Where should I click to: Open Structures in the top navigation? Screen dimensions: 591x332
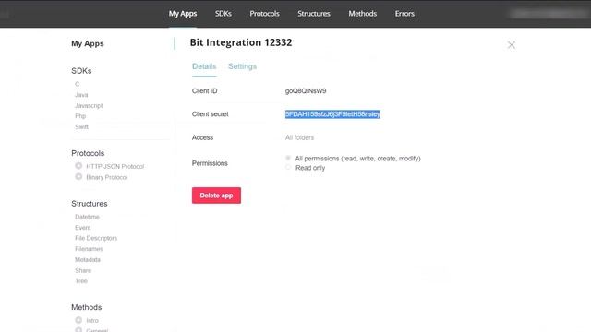314,14
